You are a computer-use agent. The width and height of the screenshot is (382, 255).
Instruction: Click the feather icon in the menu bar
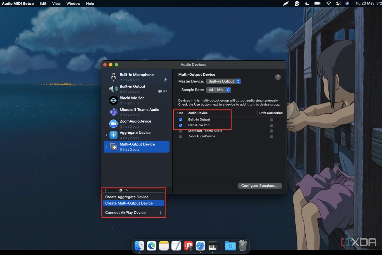(286, 3)
